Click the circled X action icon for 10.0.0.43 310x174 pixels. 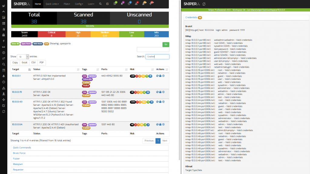[163, 102]
